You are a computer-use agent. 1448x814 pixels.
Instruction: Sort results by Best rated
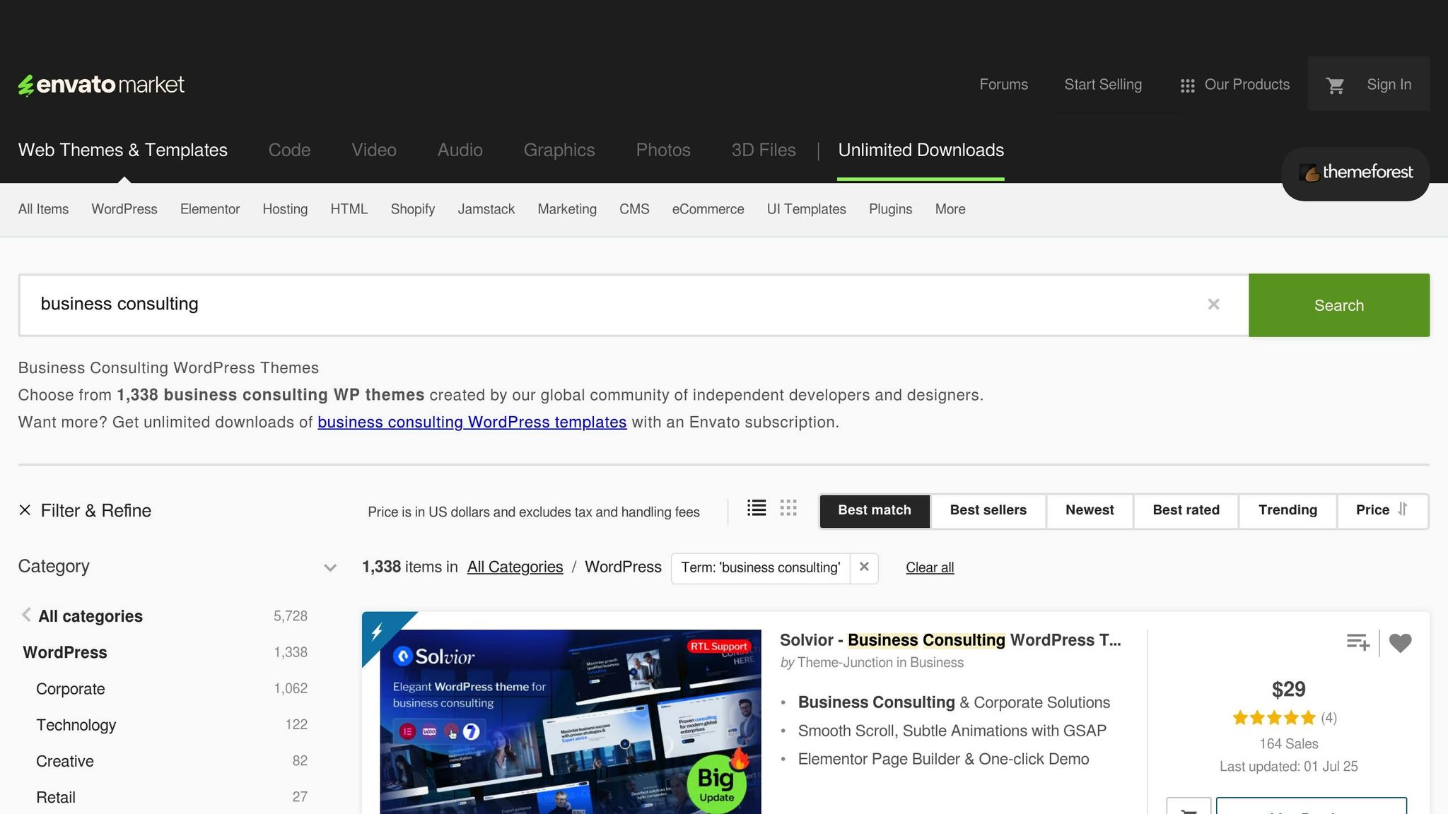(1186, 510)
